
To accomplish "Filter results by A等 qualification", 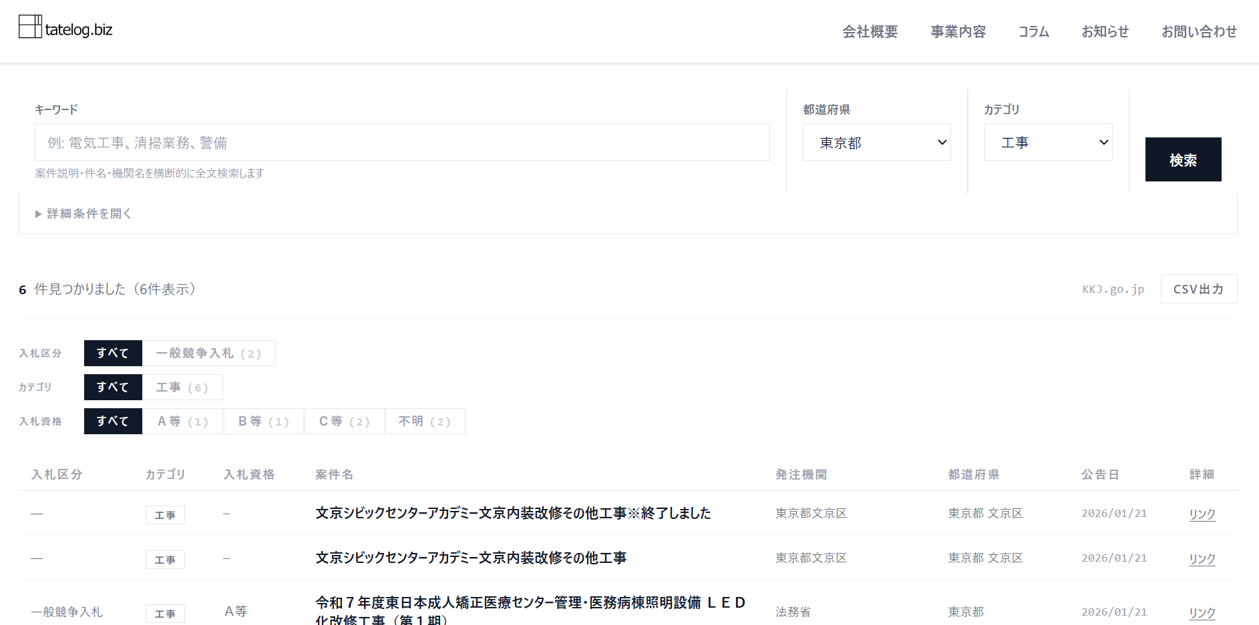I will [182, 421].
